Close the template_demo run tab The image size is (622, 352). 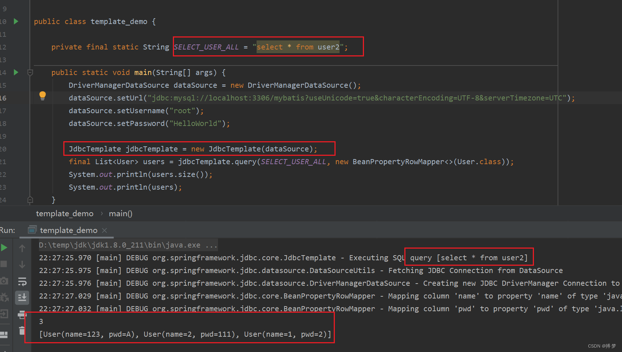[105, 230]
